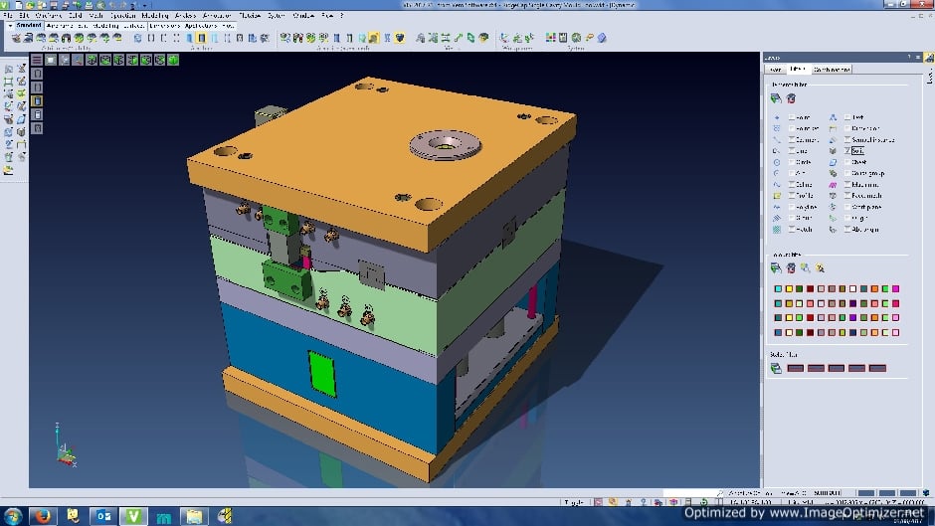
Task: Open Firefox from the taskbar
Action: 42,515
